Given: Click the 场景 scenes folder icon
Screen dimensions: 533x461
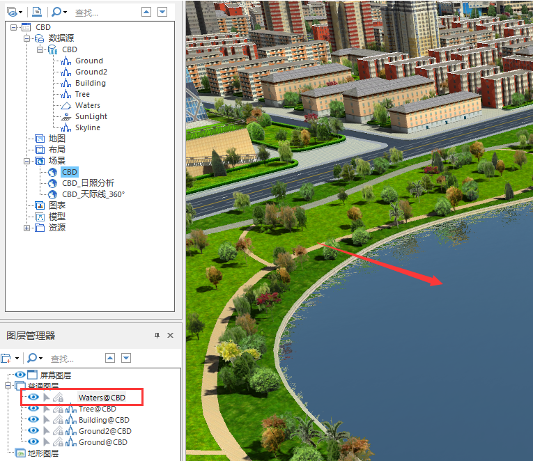Looking at the screenshot, I should coord(40,161).
